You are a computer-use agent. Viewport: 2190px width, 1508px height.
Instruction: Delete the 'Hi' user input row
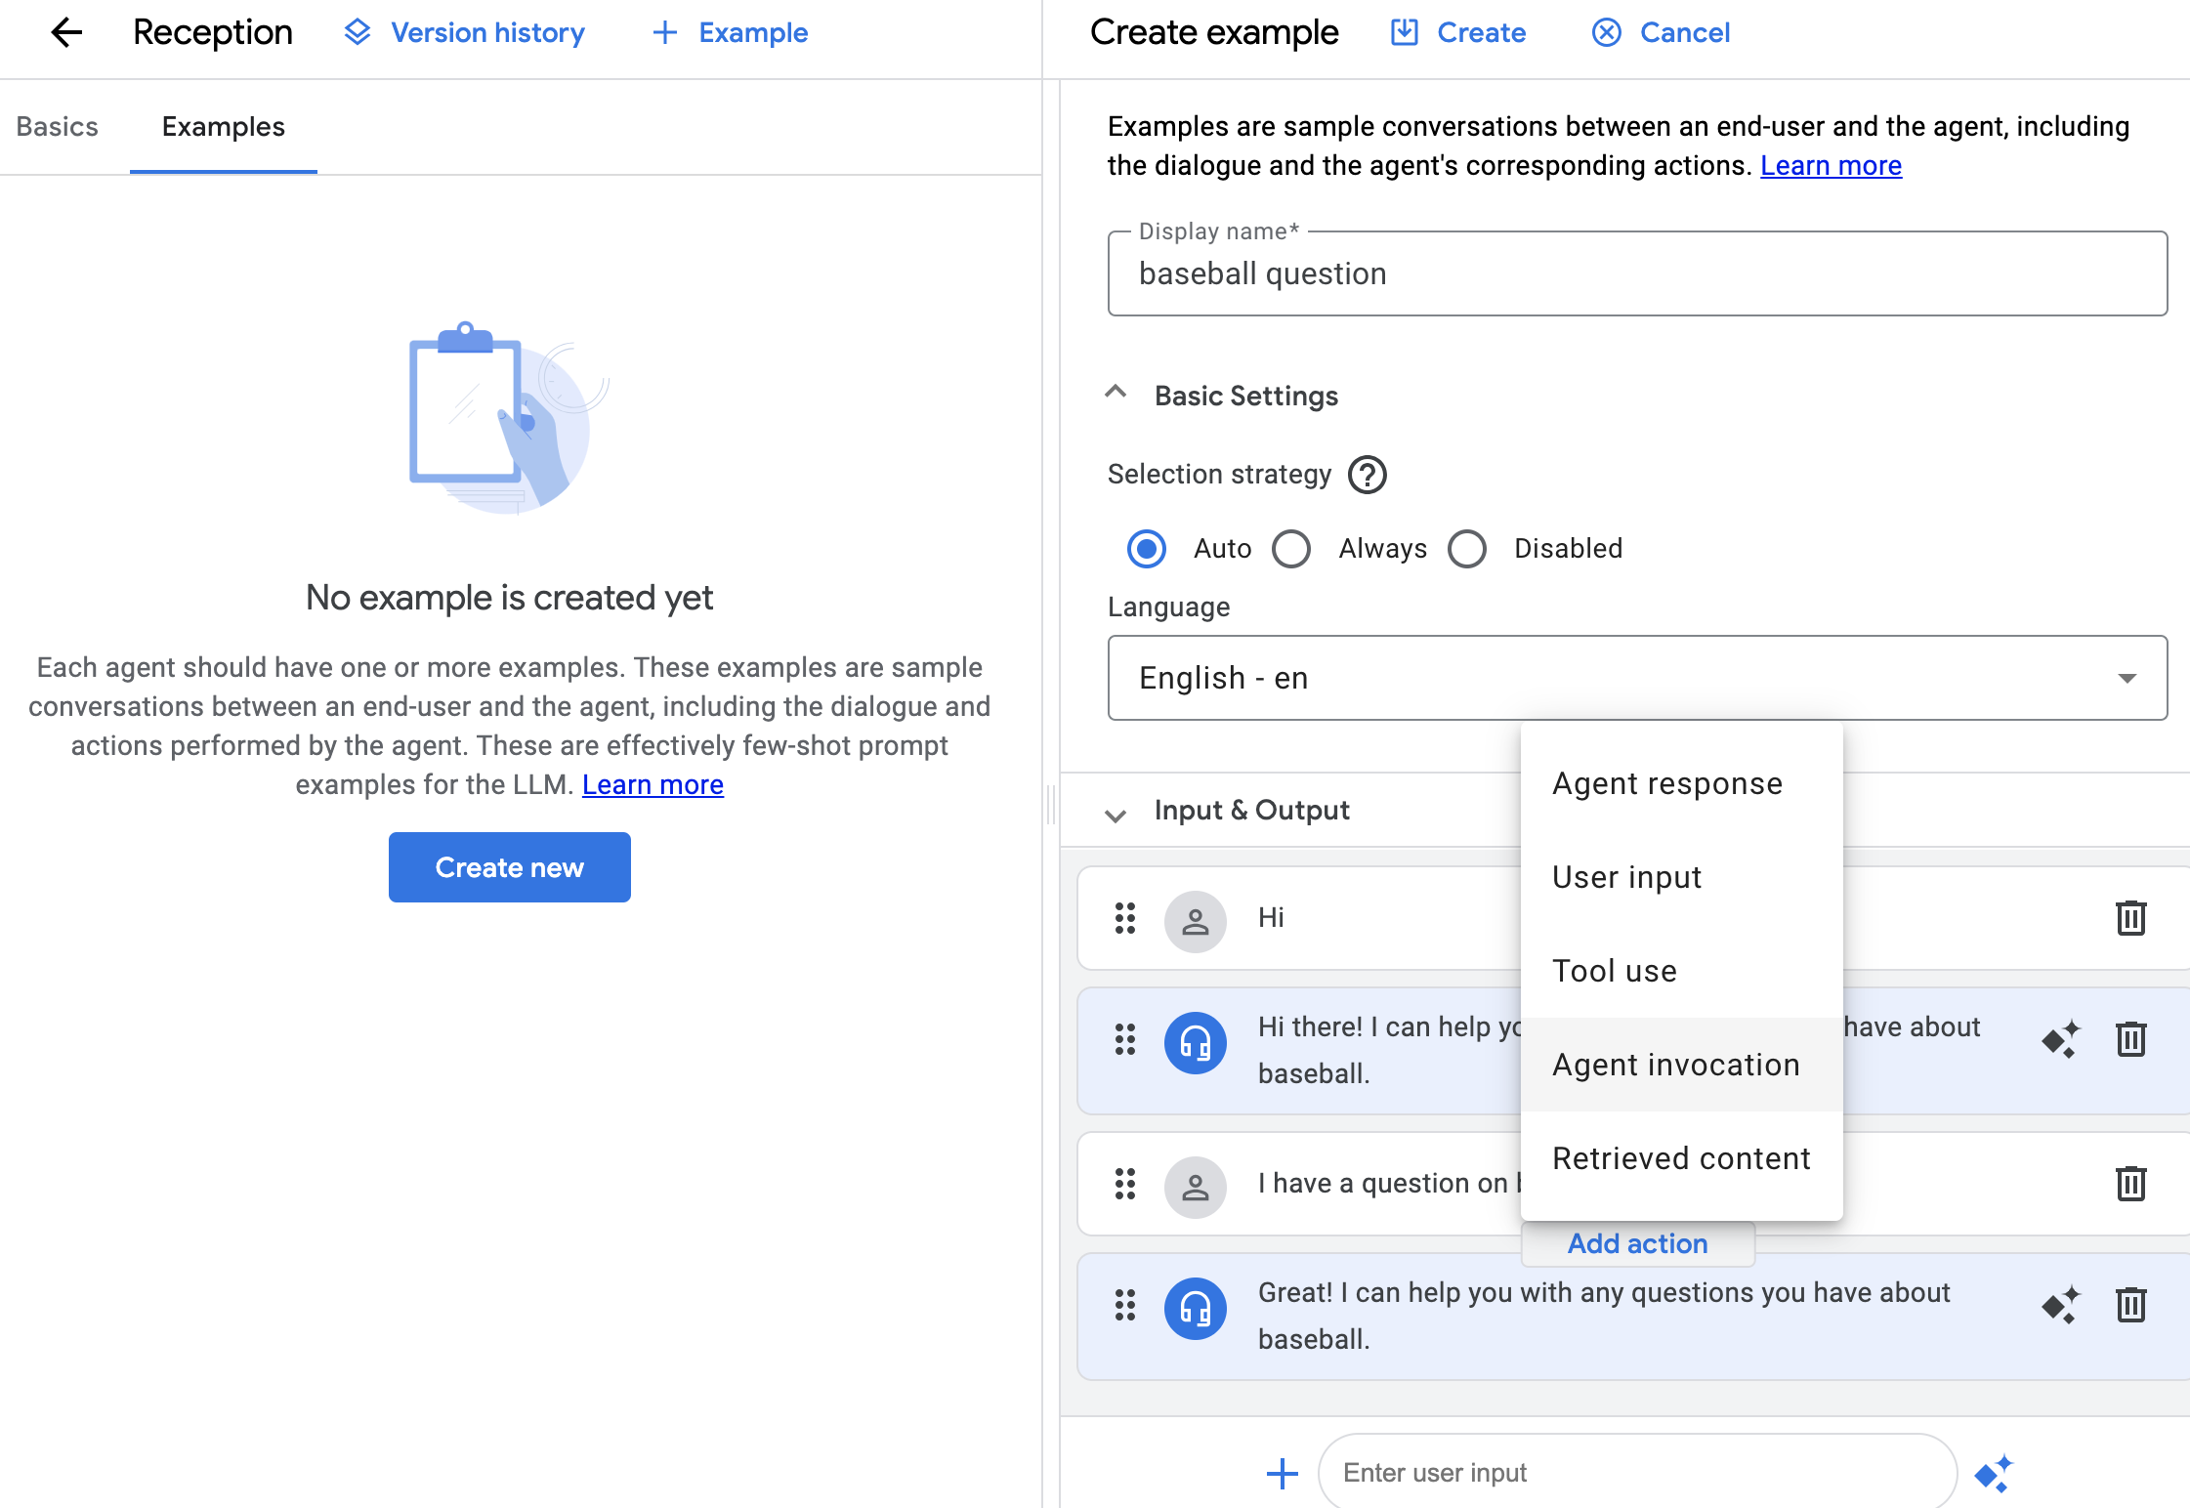(2129, 918)
